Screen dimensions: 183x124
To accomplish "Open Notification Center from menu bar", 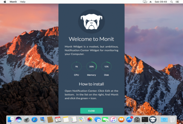I will coord(177,2).
